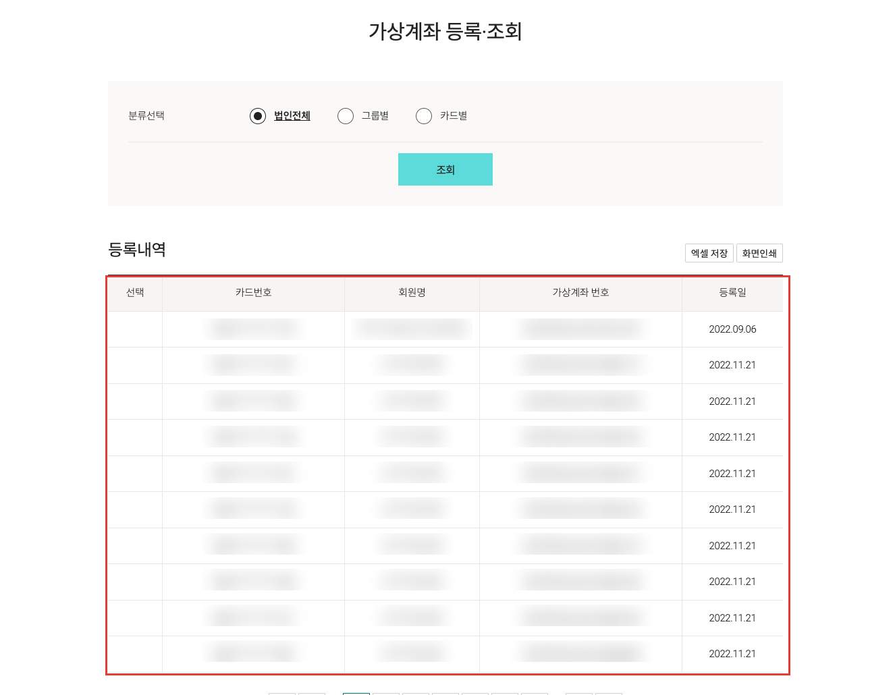Click the 회원명 column header
The width and height of the screenshot is (895, 695).
tap(412, 292)
